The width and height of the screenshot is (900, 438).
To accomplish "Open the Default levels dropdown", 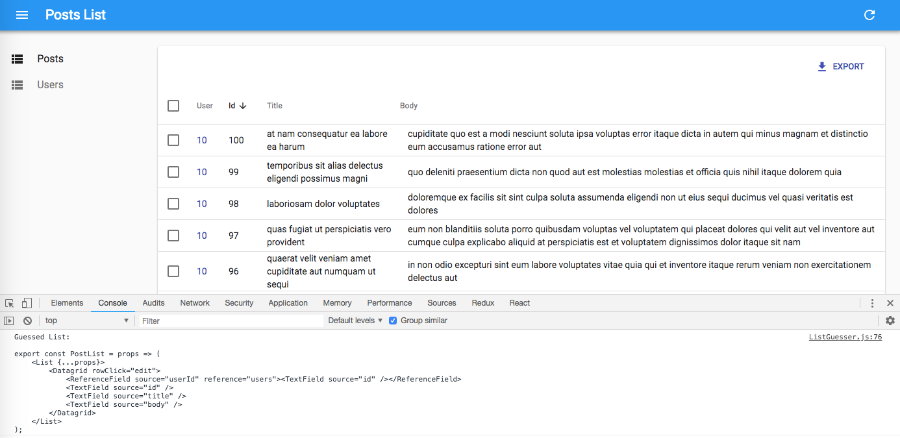I will click(355, 321).
